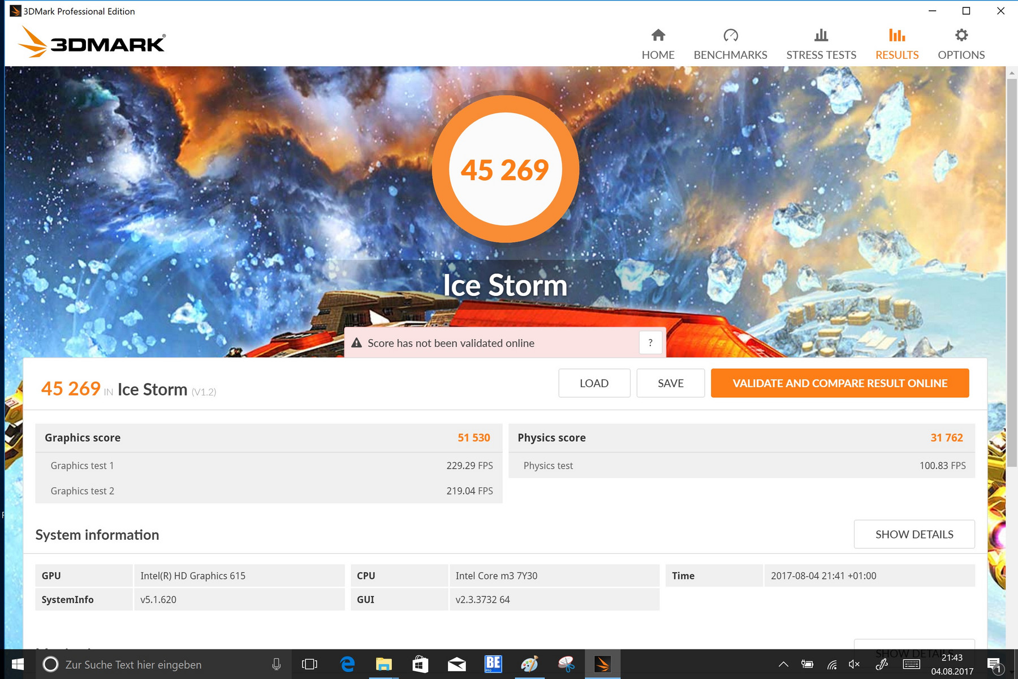
Task: Click the microphone icon in the search box
Action: pos(277,664)
